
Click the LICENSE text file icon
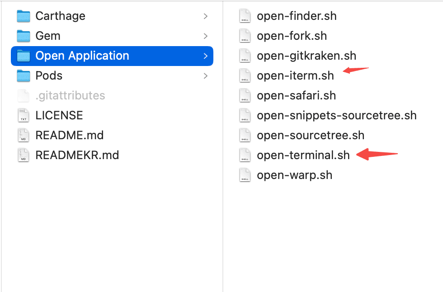coord(23,116)
